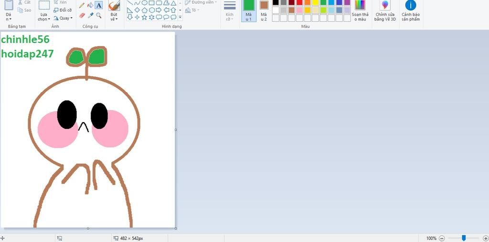This screenshot has height=242, width=489.
Task: Select the Text tool marked A
Action: (99, 5)
